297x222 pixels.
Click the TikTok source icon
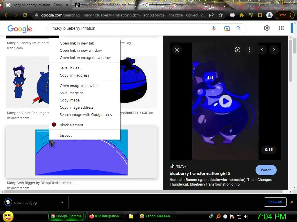(172, 166)
